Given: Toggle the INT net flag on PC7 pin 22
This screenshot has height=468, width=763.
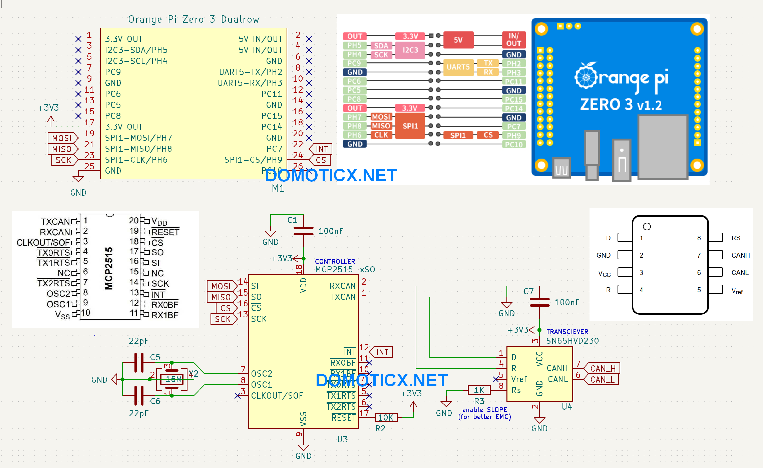Looking at the screenshot, I should [321, 149].
